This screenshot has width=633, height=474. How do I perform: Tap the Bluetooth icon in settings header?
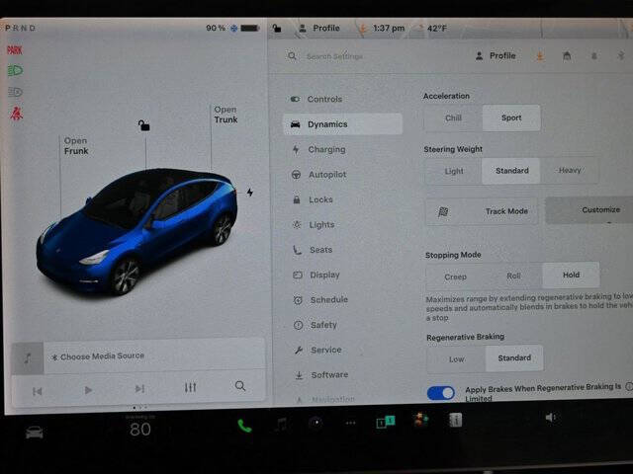[621, 55]
